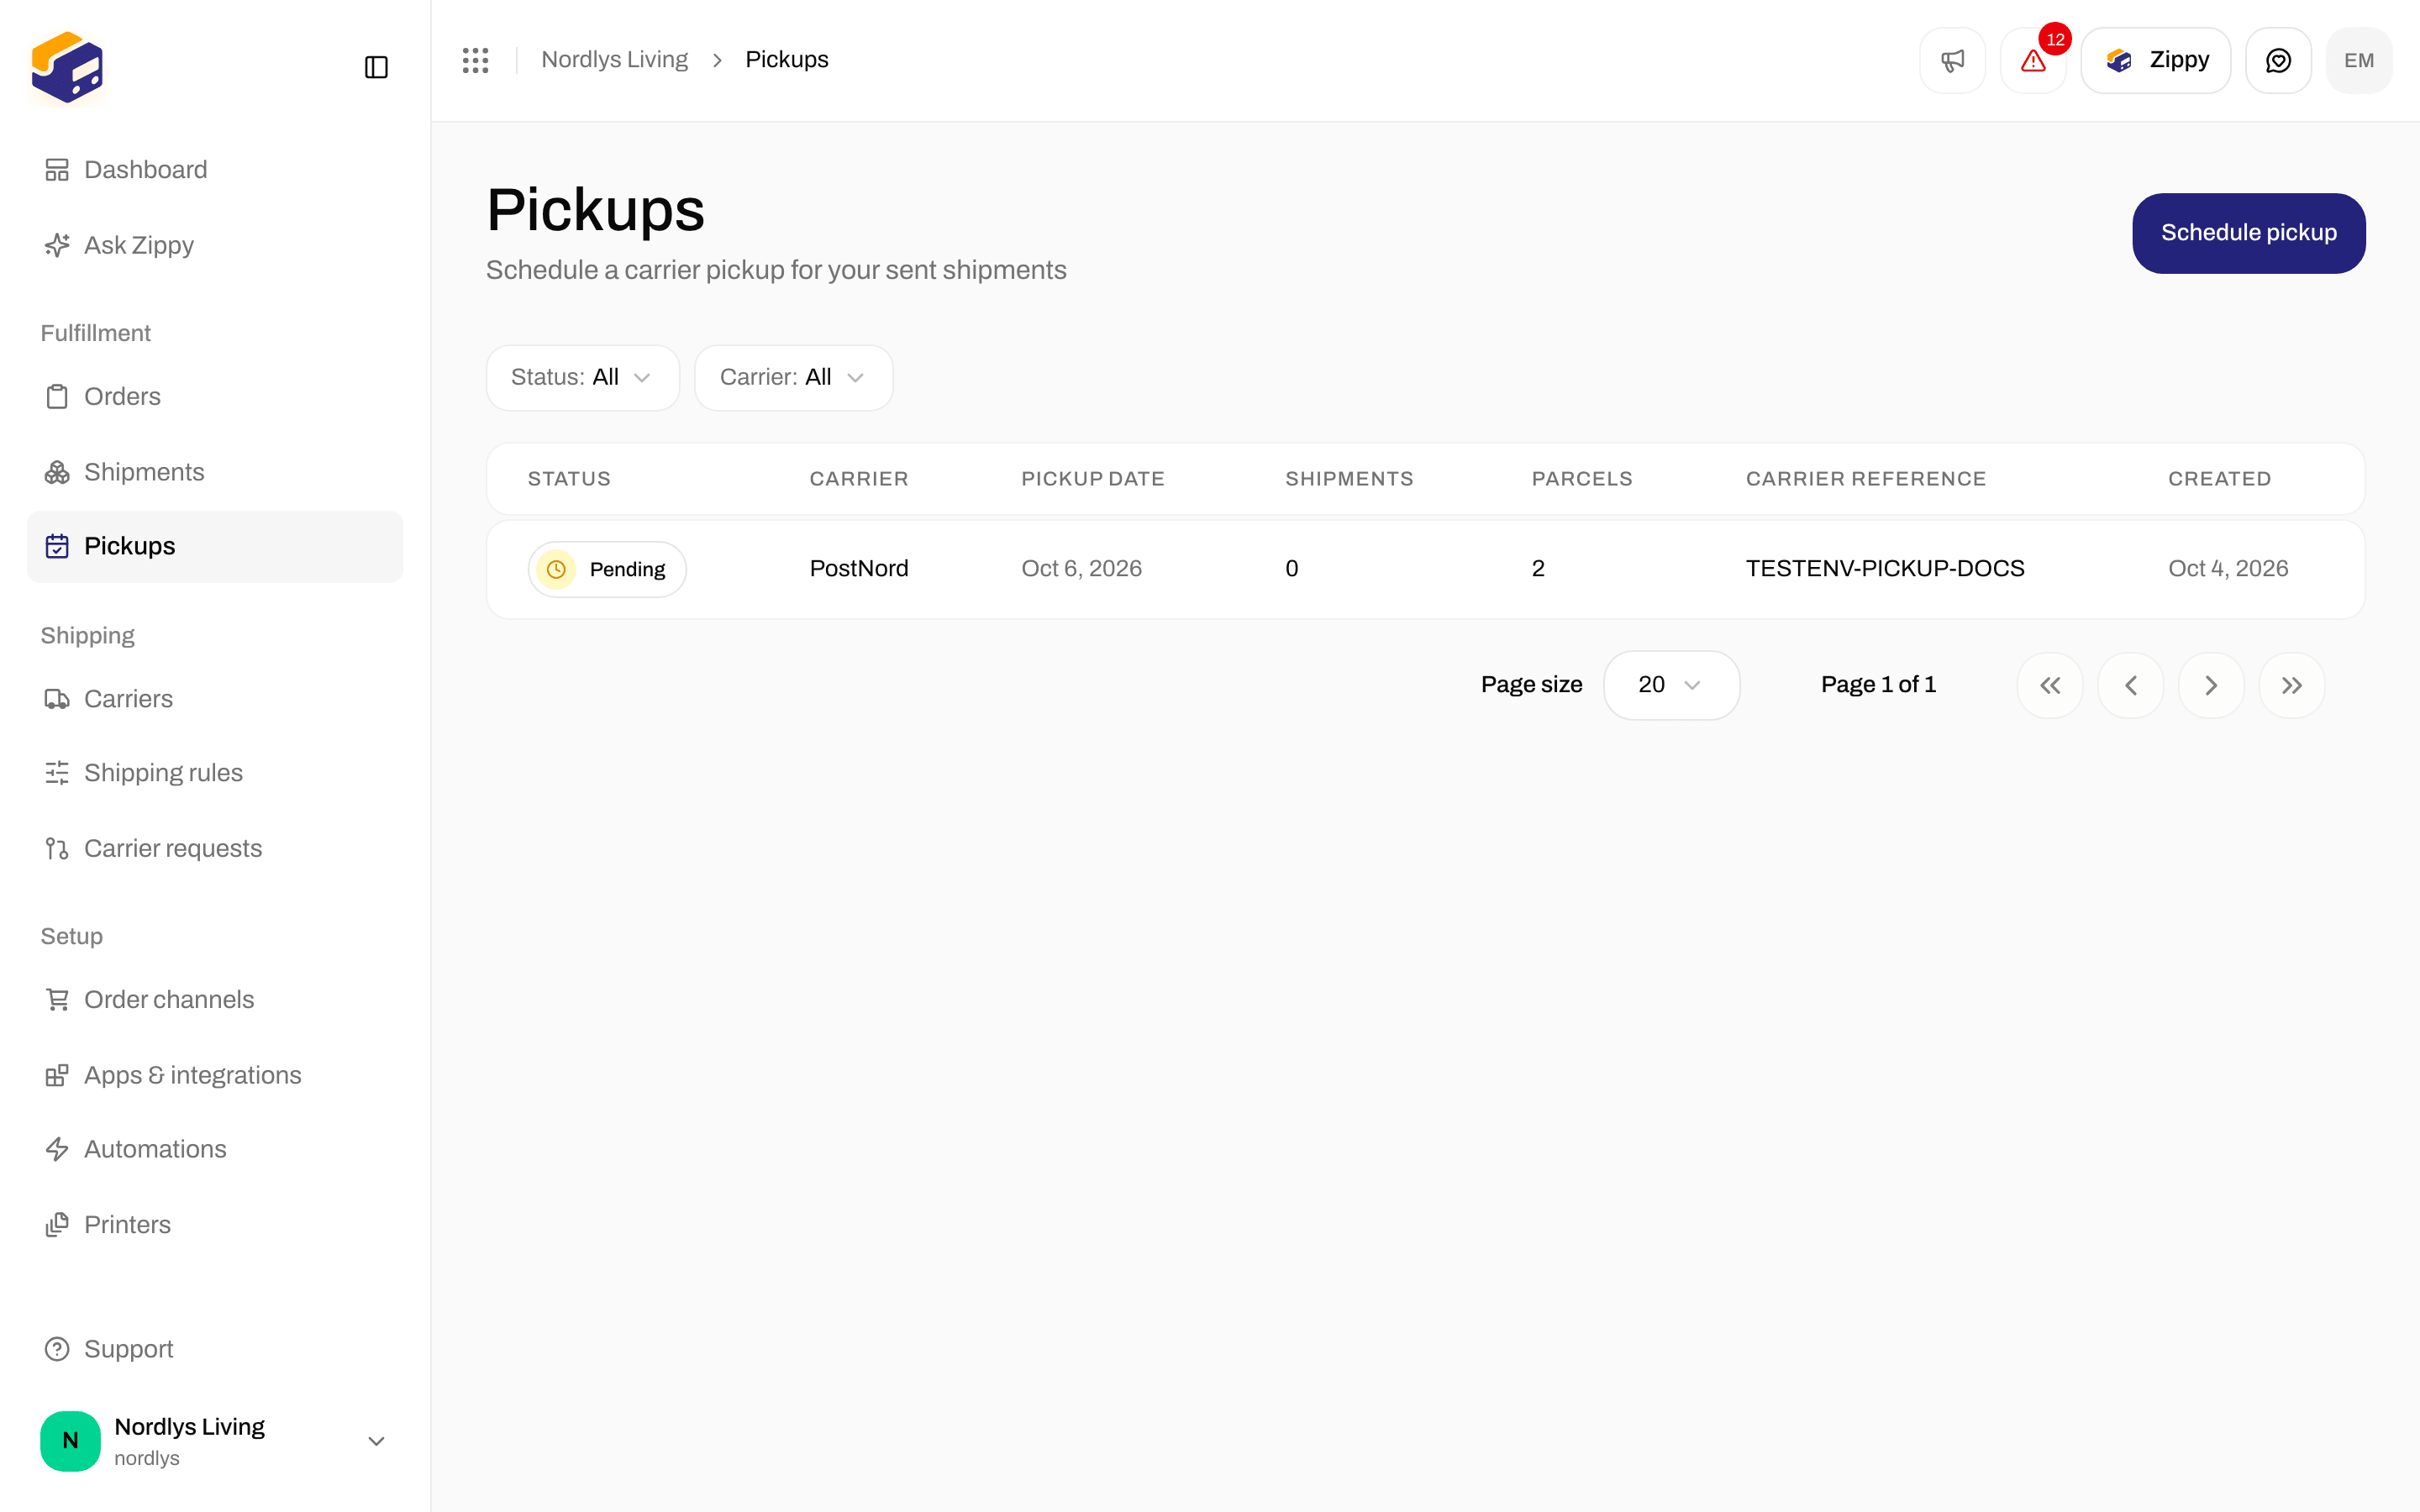The width and height of the screenshot is (2420, 1512).
Task: Click the green N workspace avatar
Action: 70,1441
